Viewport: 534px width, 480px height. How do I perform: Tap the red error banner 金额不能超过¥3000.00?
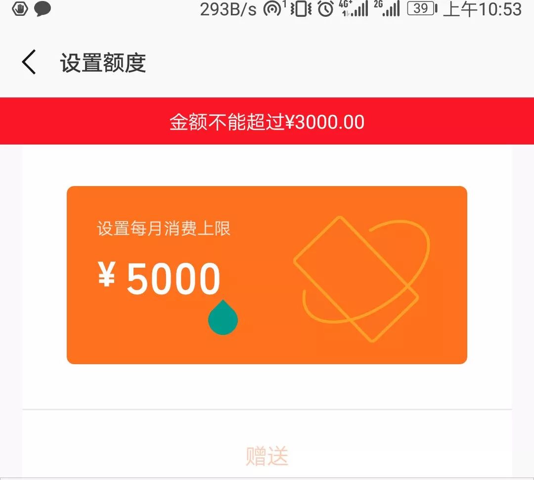click(267, 121)
